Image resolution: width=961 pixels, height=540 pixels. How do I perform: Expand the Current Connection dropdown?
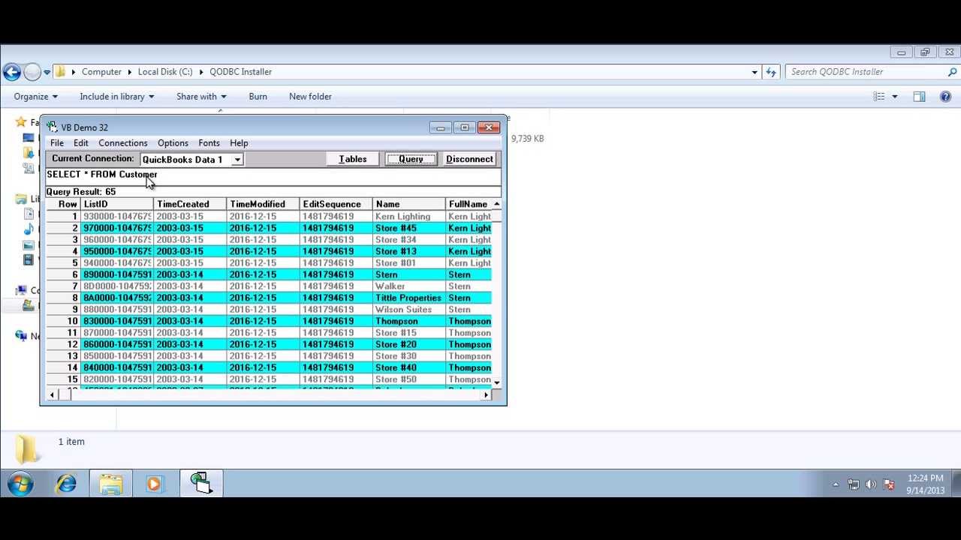click(x=236, y=160)
